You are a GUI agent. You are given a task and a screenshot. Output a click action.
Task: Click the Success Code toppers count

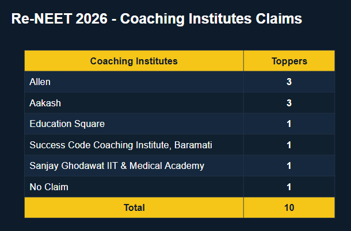point(289,145)
